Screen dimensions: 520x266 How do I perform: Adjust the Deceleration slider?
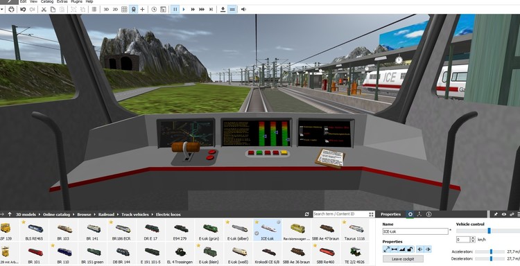[491, 258]
